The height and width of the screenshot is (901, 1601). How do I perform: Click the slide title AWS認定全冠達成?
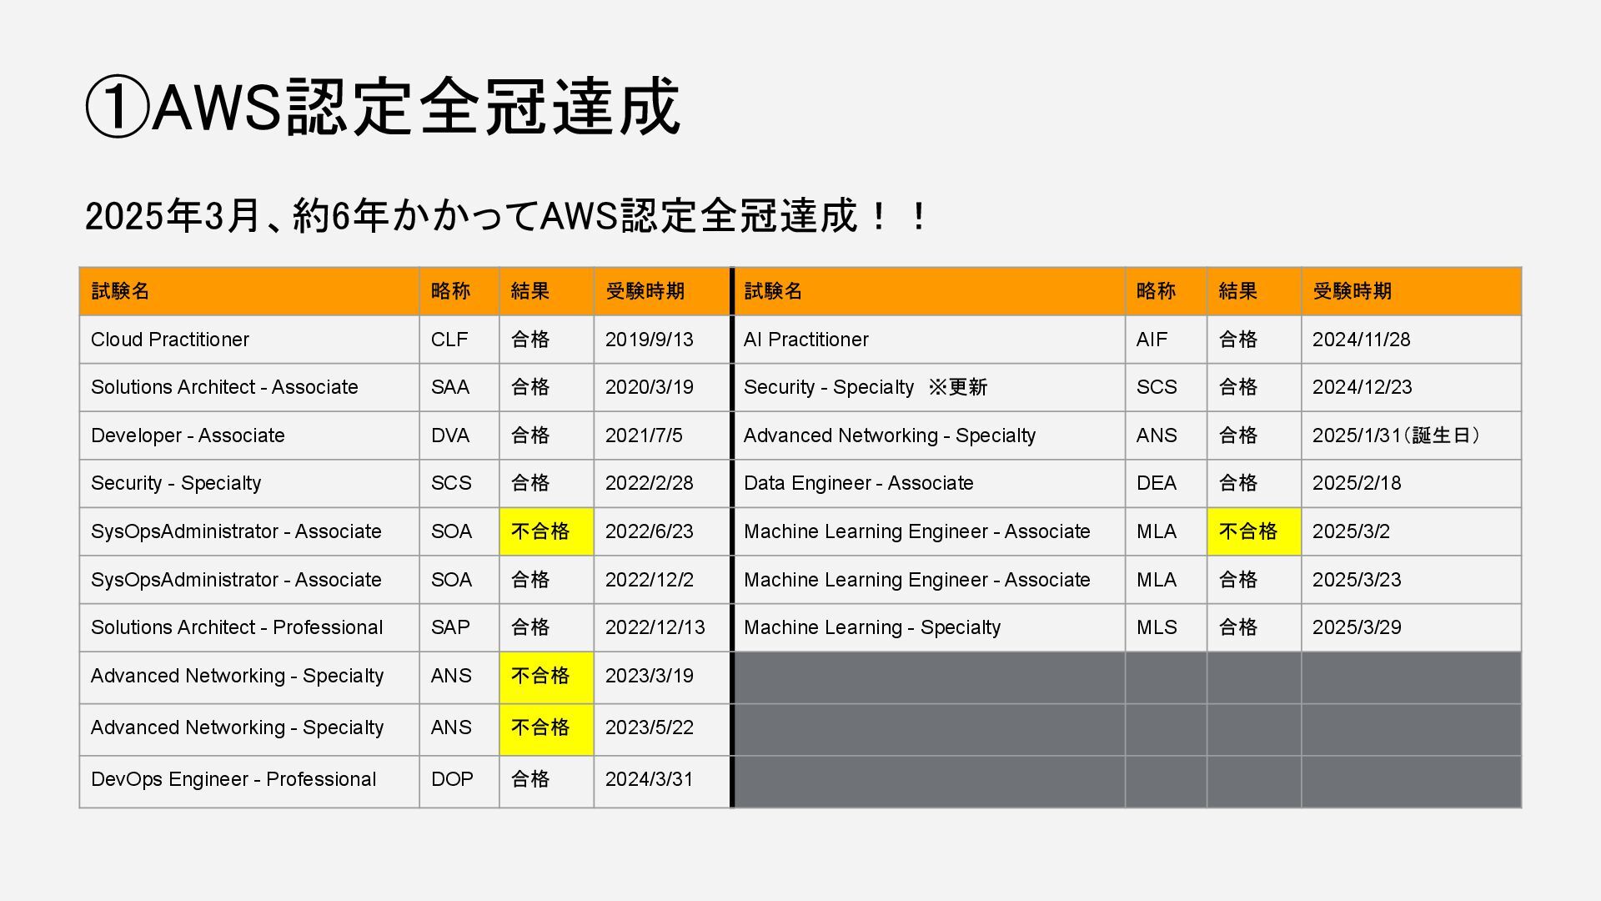384,106
